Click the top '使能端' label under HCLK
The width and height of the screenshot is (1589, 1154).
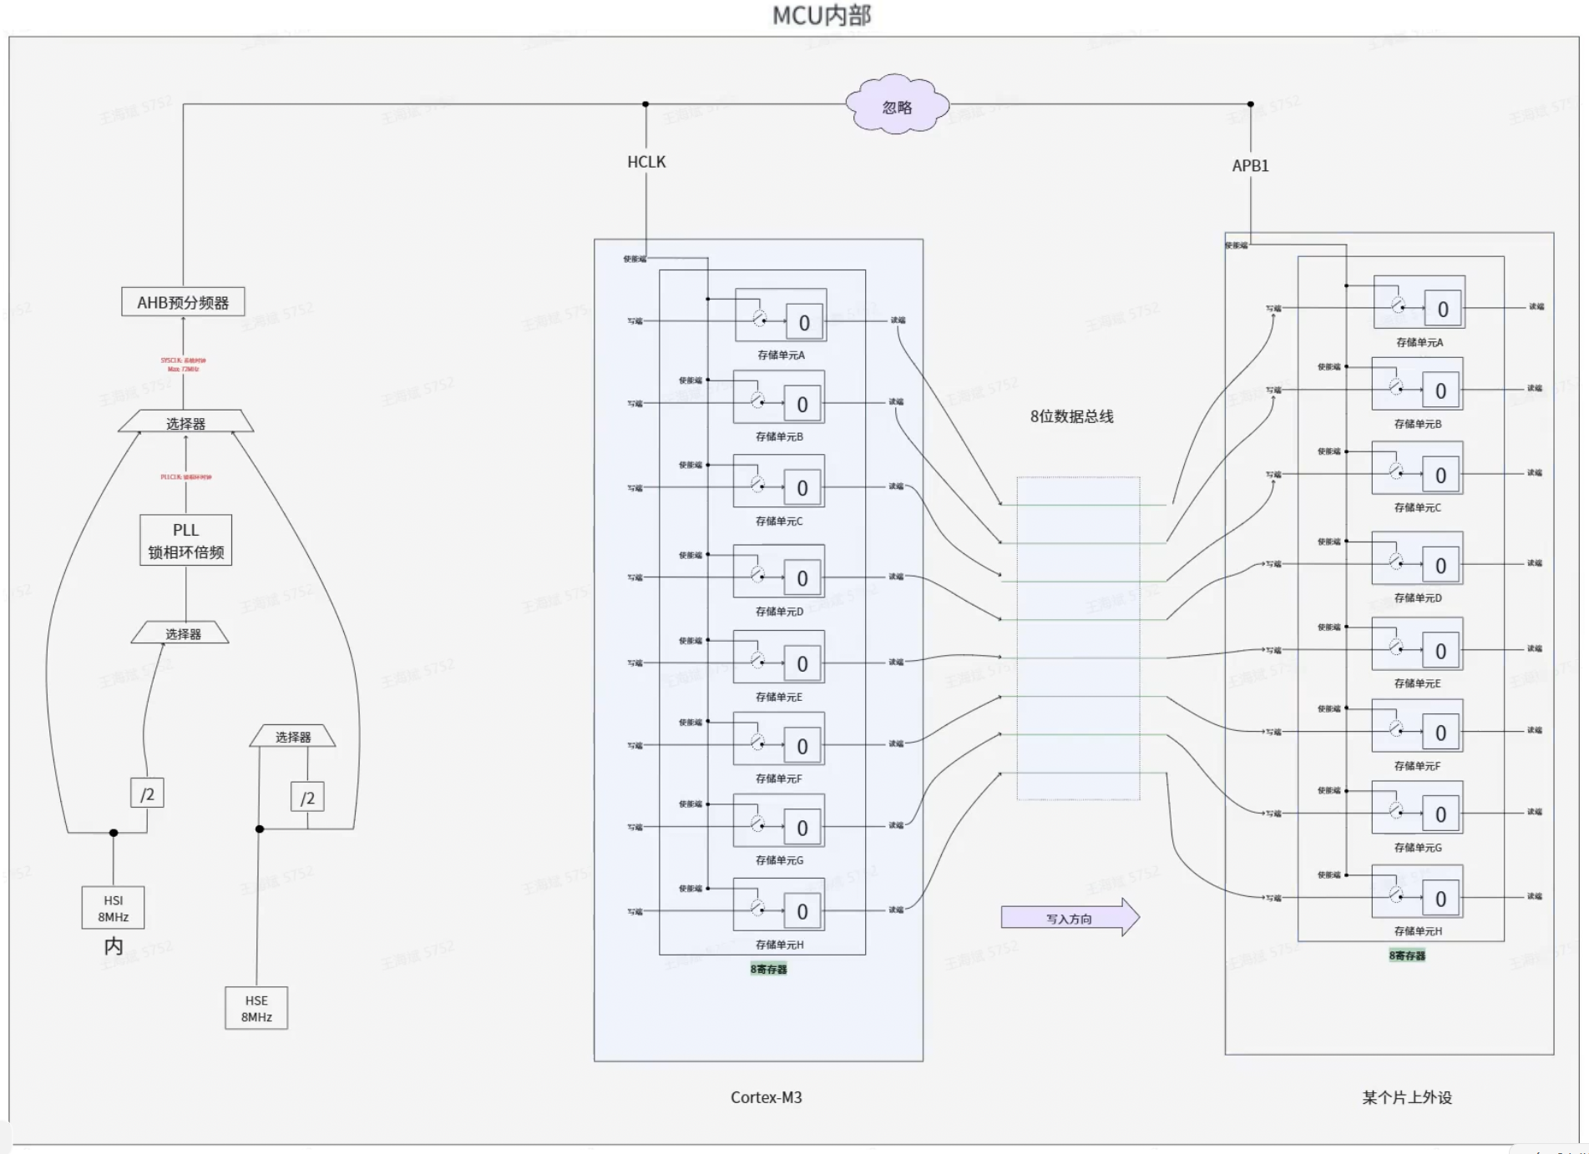[635, 259]
